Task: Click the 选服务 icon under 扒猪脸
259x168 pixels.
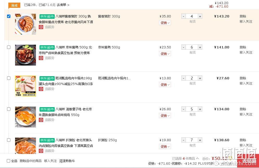Action: pos(41,151)
